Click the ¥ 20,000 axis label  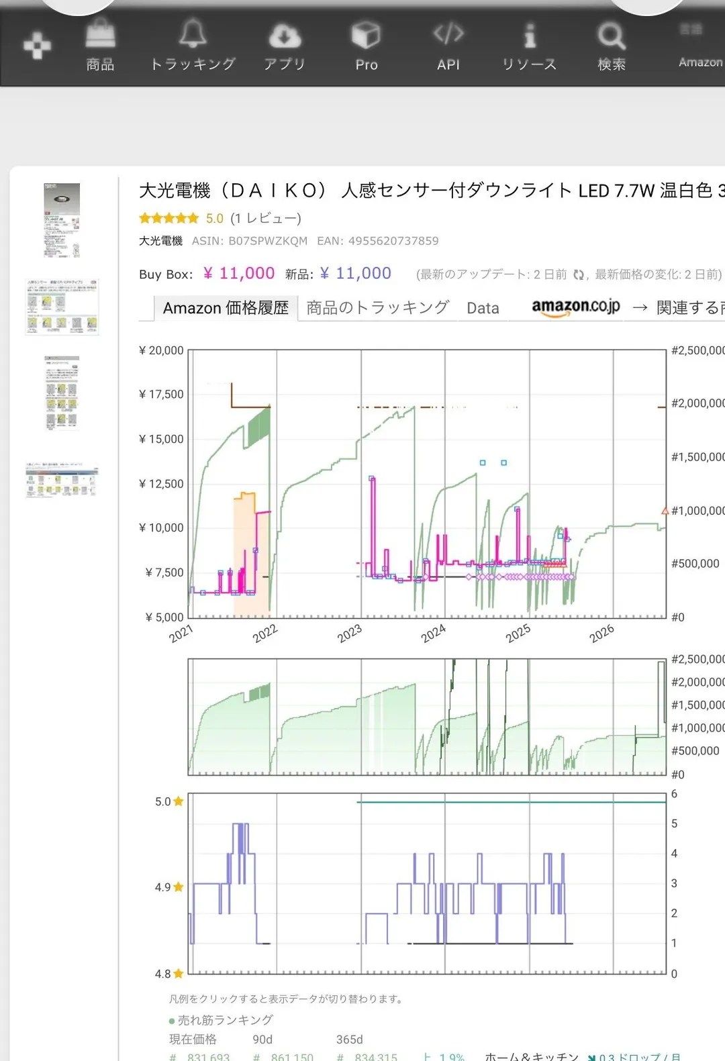click(161, 350)
